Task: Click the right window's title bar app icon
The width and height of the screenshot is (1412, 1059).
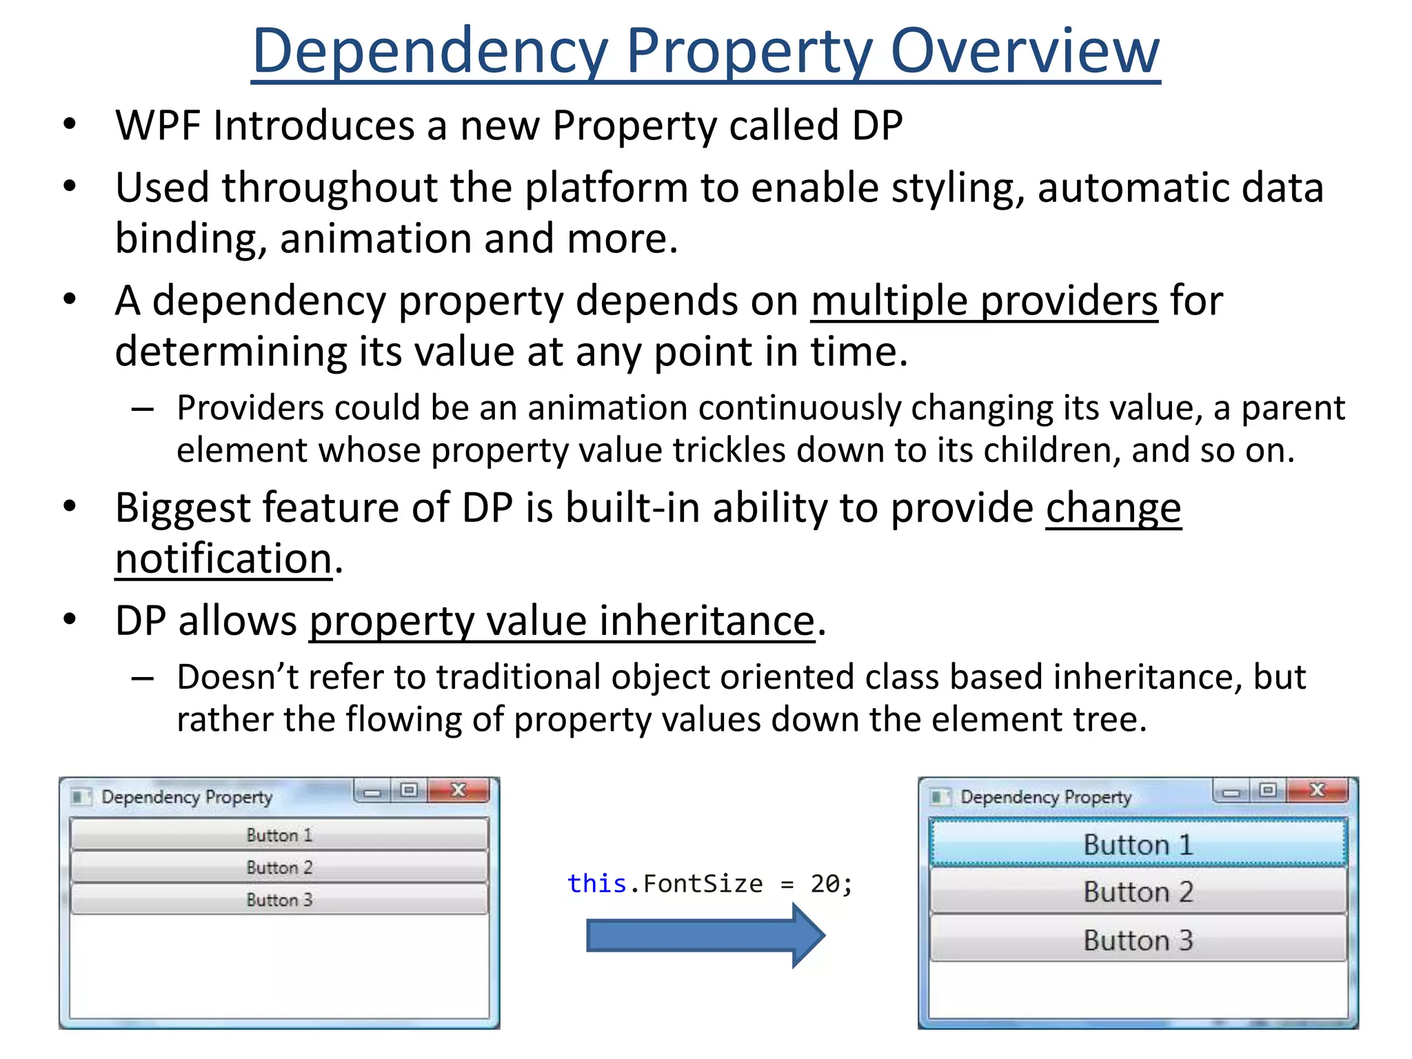Action: (x=939, y=797)
